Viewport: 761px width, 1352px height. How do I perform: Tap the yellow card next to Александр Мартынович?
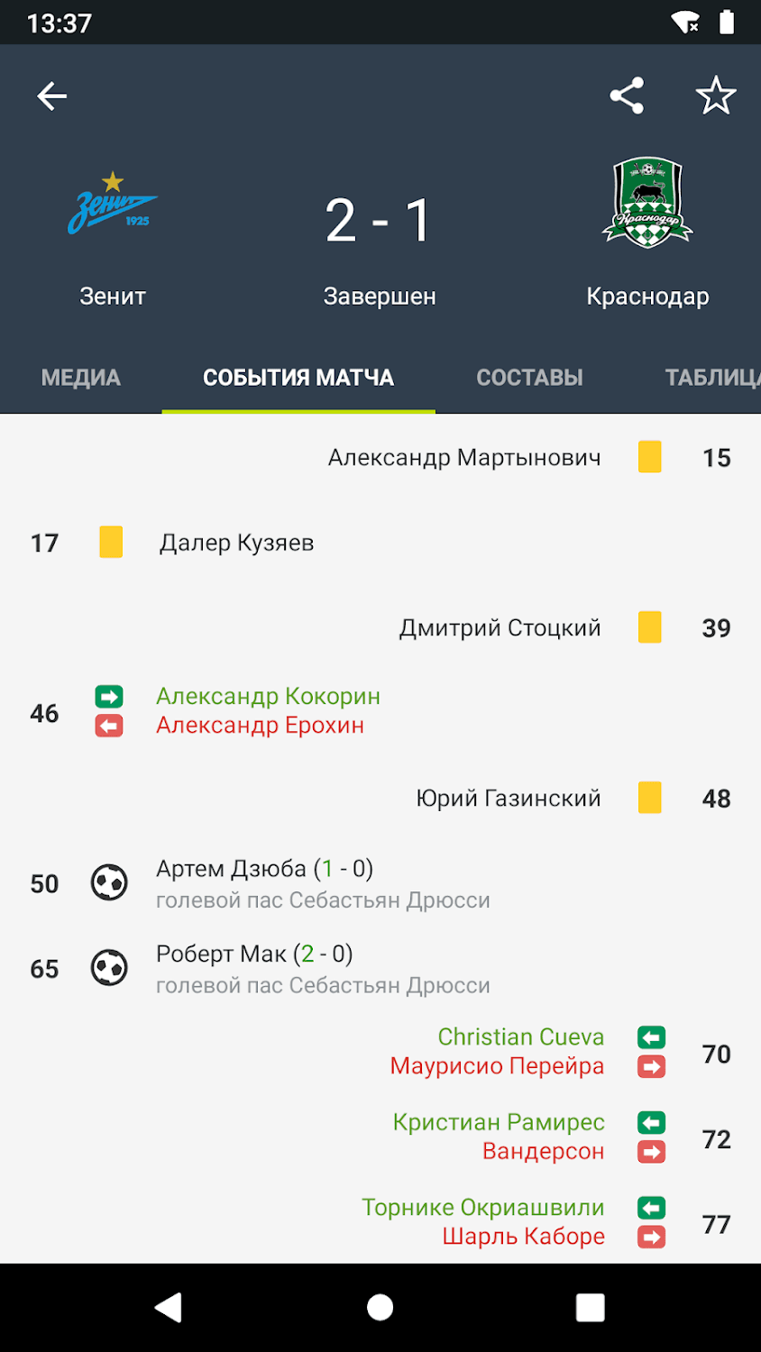click(649, 457)
